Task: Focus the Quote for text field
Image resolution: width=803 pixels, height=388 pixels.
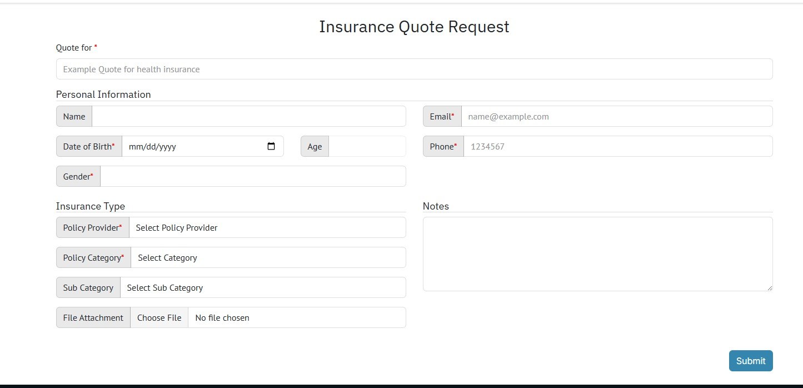Action: (414, 69)
